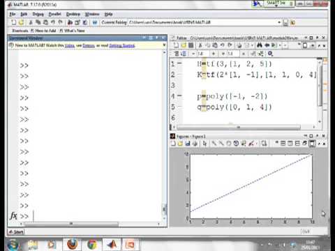Click the browse folder icon beside path
This screenshot has height=251, width=335.
[285, 22]
